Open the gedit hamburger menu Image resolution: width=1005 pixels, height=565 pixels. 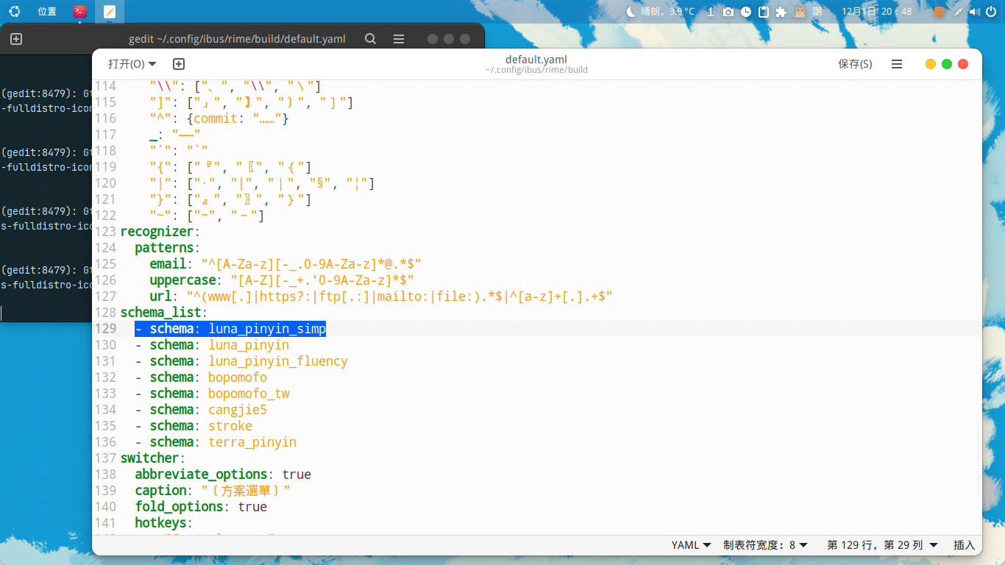[897, 64]
